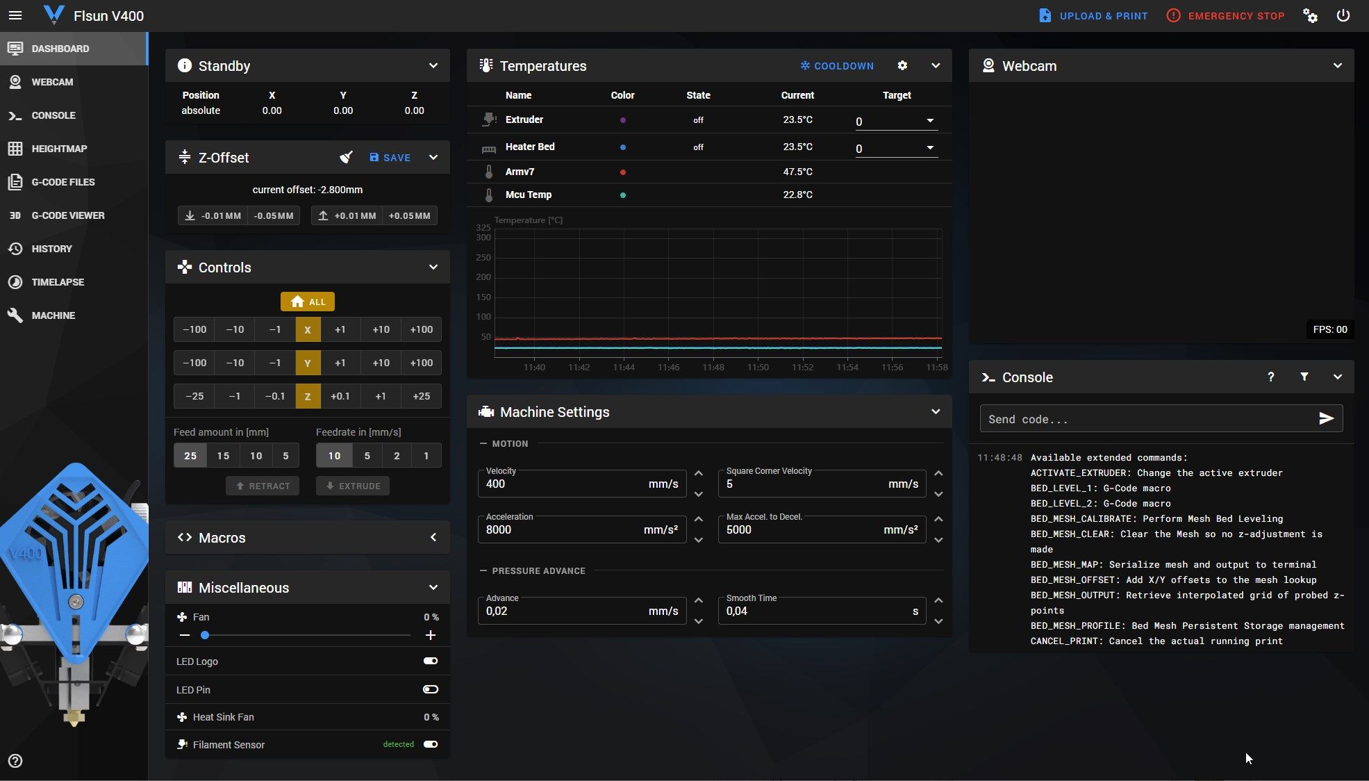
Task: Show console command help question mark
Action: 1270,377
